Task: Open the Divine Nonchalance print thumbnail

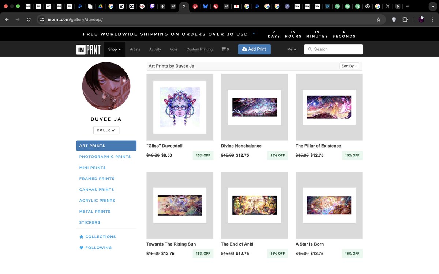Action: point(254,107)
